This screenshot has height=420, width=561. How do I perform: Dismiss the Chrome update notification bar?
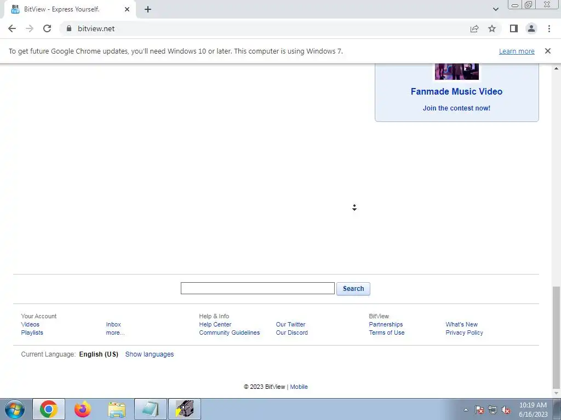pos(547,51)
